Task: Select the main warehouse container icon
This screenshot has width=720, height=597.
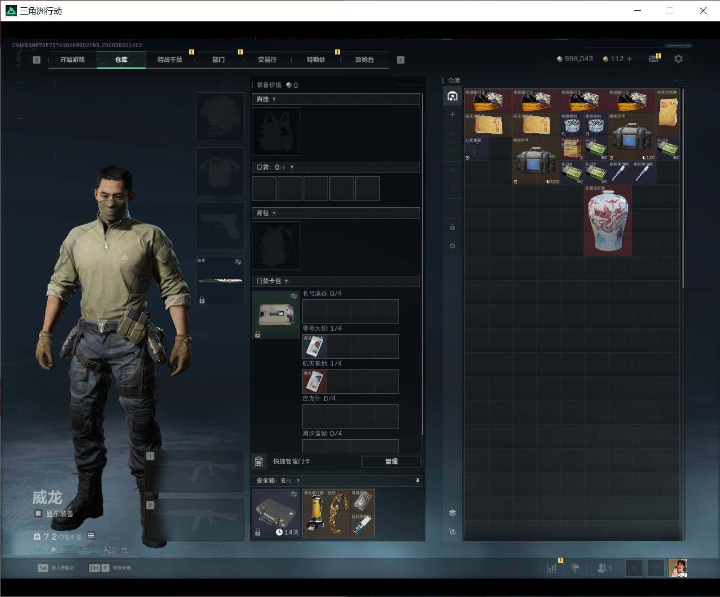Action: point(452,97)
